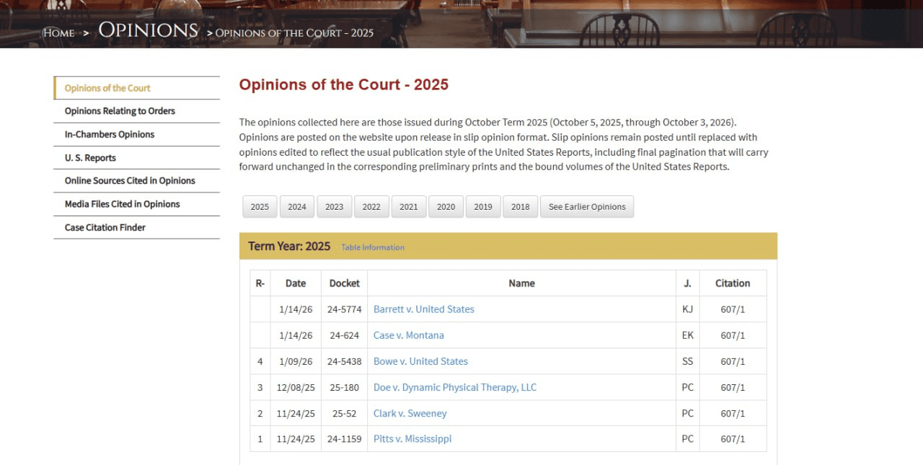
Task: Switch to the 2024 term tab
Action: (297, 207)
